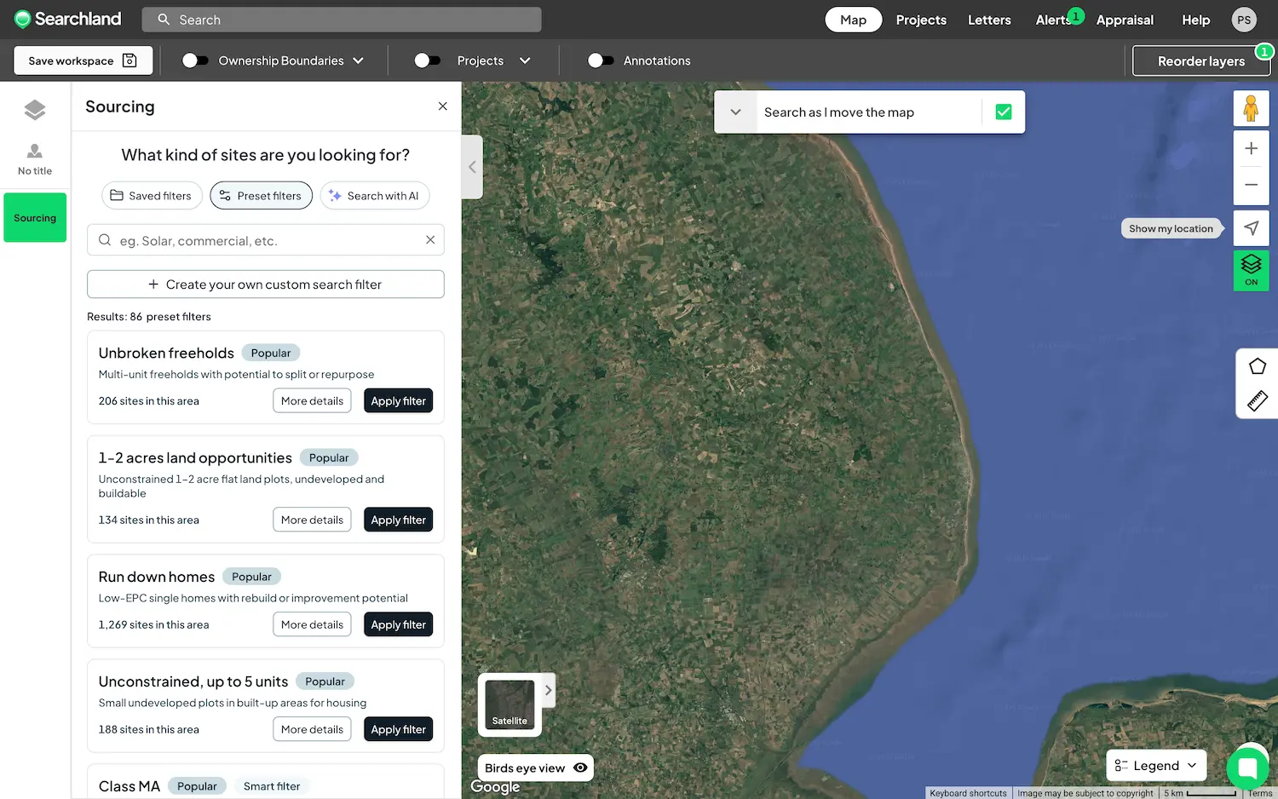Click 'Results: 86 preset filters' text
Screen dimensions: 1278x799
point(149,317)
